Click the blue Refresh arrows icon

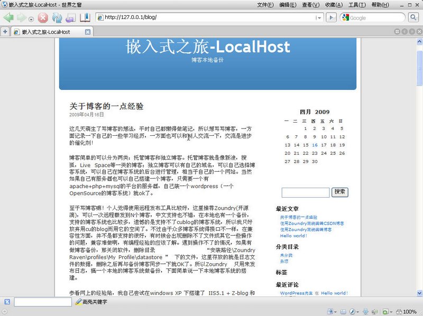pyautogui.click(x=57, y=18)
